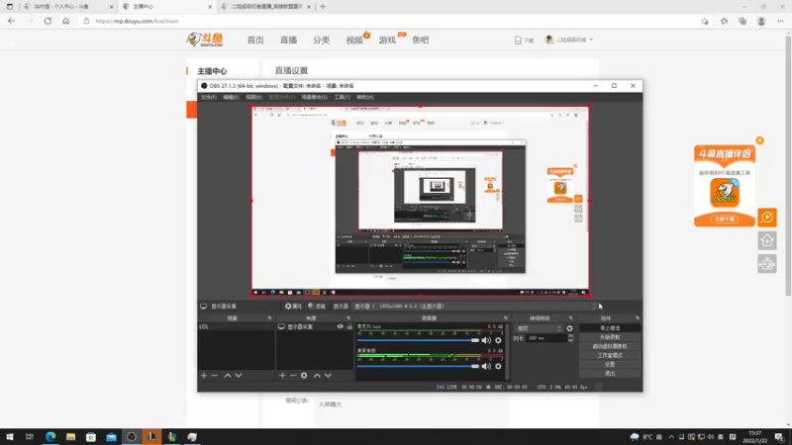Image resolution: width=792 pixels, height=445 pixels.
Task: Move source down in sources list
Action: [x=328, y=376]
